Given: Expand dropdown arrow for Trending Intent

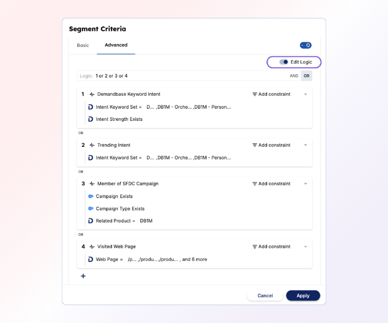Looking at the screenshot, I should (x=306, y=145).
